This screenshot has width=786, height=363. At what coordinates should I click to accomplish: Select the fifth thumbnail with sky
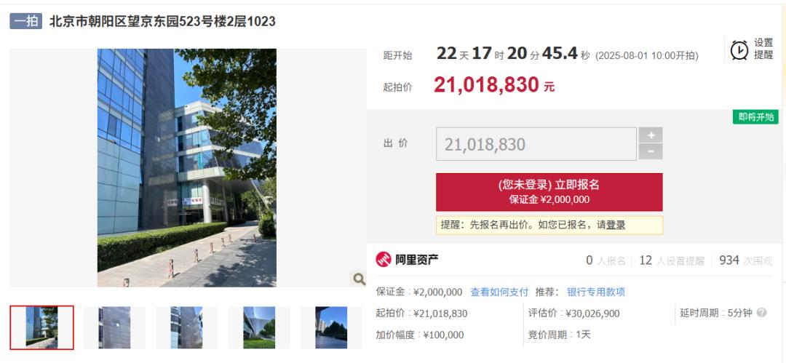pos(331,327)
